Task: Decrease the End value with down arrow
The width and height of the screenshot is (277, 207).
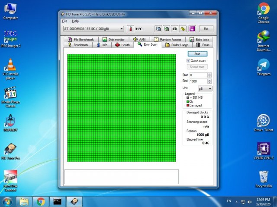Action: click(x=210, y=82)
